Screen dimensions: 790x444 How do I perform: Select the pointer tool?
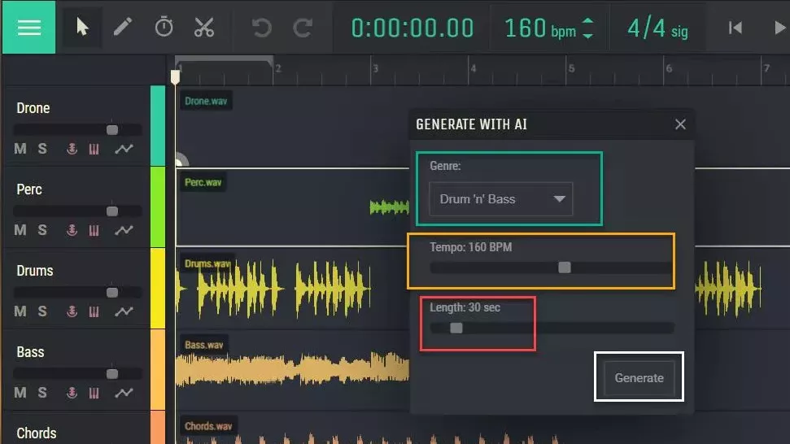82,27
